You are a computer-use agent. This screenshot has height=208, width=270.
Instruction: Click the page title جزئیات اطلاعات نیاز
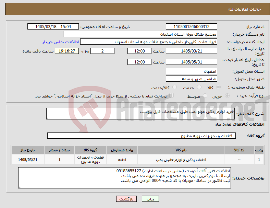coord(245,9)
